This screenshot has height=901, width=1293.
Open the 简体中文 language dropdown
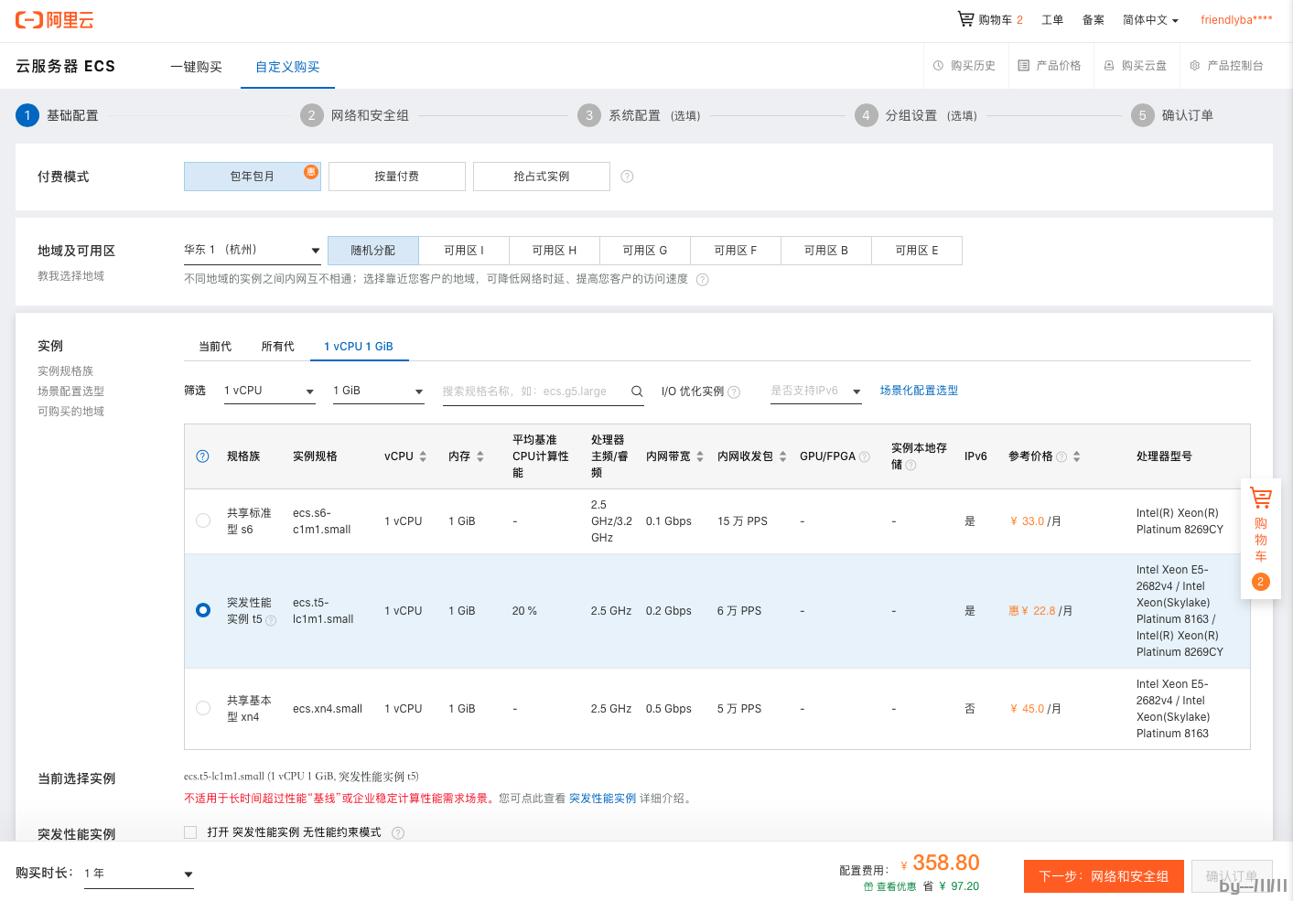(x=1150, y=20)
